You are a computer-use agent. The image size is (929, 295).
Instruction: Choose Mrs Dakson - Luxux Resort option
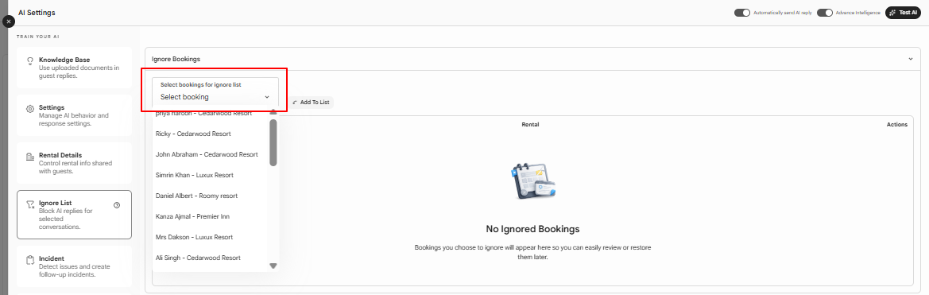211,237
